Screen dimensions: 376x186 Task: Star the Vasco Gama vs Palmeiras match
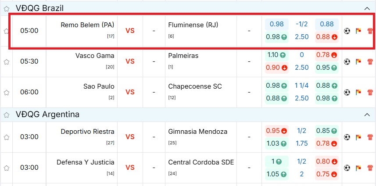click(7, 62)
